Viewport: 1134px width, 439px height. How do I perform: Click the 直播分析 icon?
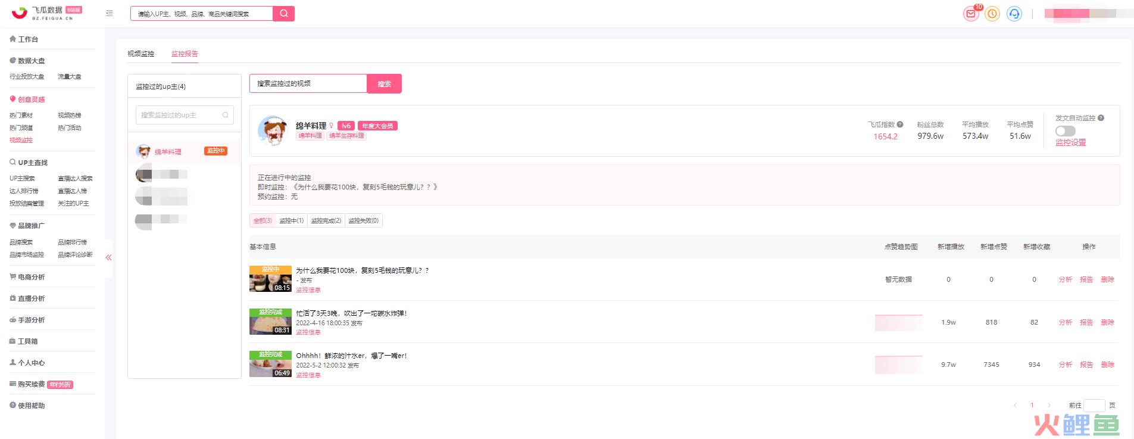[13, 298]
